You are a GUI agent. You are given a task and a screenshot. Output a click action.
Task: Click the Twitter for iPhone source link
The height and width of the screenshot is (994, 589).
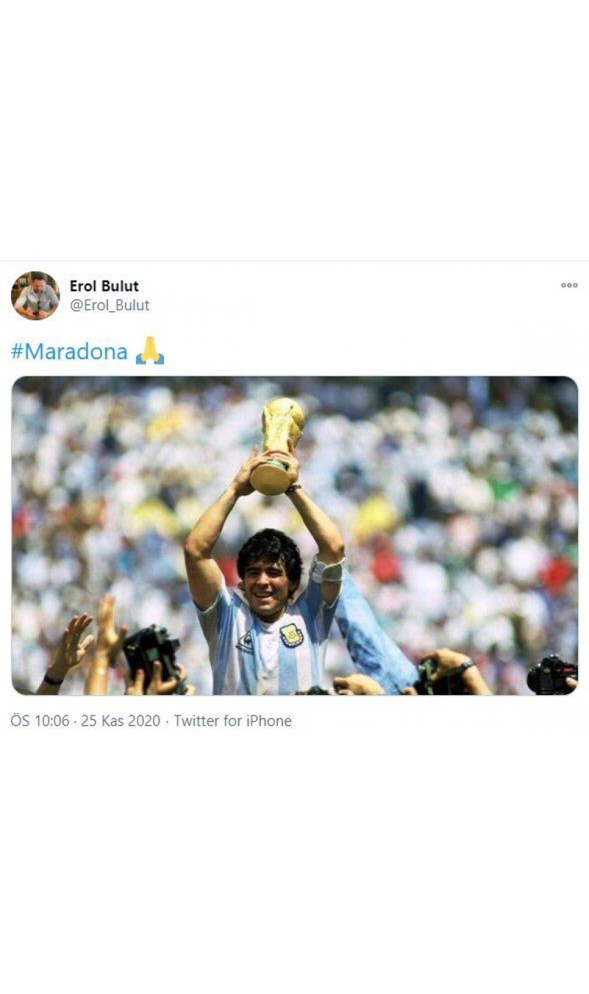(x=232, y=721)
